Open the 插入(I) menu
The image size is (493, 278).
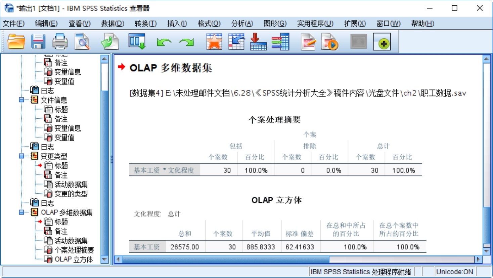pos(177,24)
